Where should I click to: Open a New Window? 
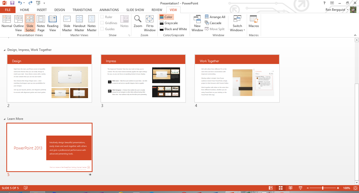coord(197,23)
